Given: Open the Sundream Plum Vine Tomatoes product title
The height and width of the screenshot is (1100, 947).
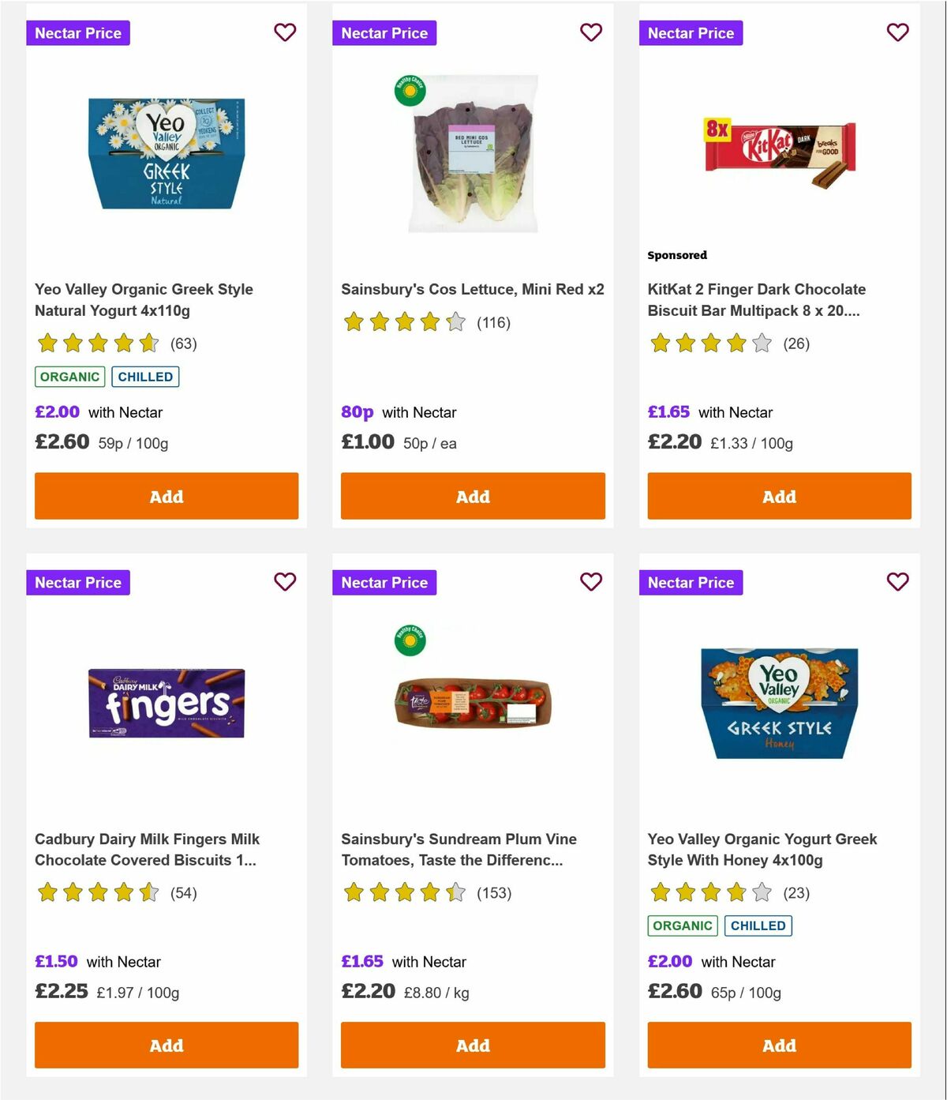Looking at the screenshot, I should [459, 850].
